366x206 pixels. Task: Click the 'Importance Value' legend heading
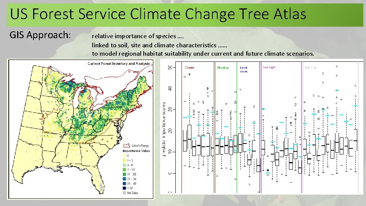[136, 151]
